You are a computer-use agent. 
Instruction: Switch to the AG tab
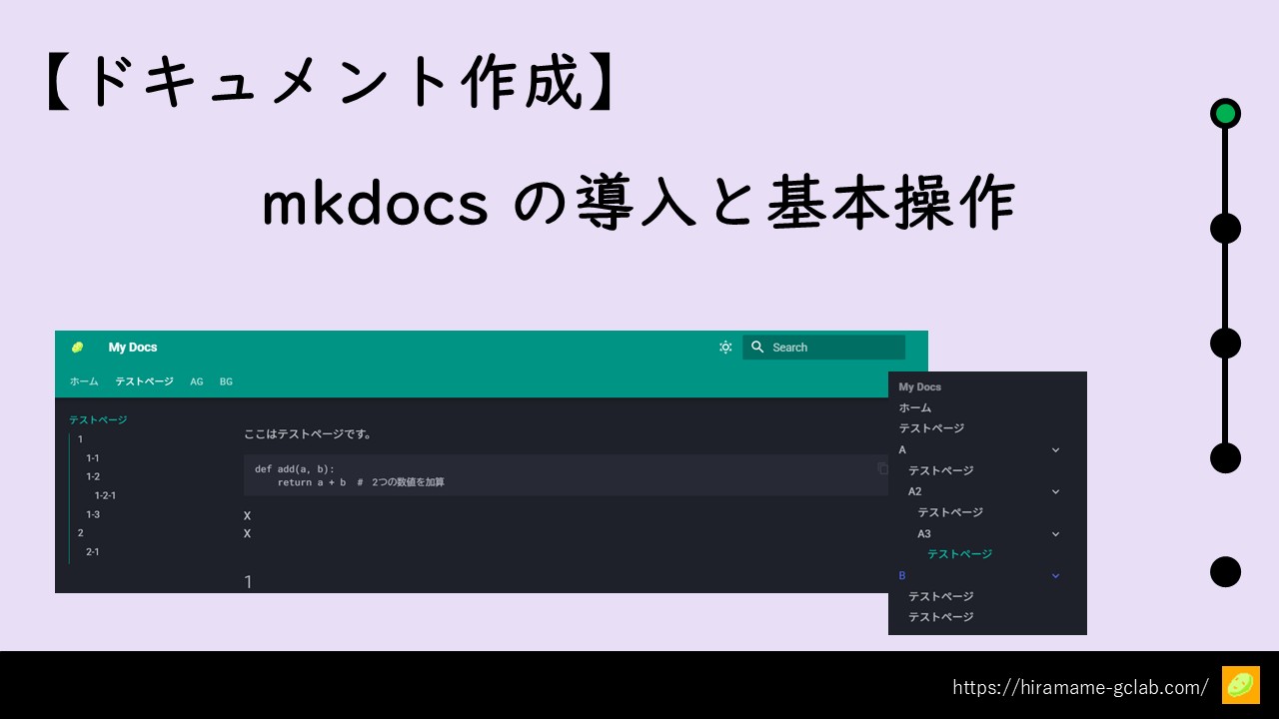pos(197,381)
